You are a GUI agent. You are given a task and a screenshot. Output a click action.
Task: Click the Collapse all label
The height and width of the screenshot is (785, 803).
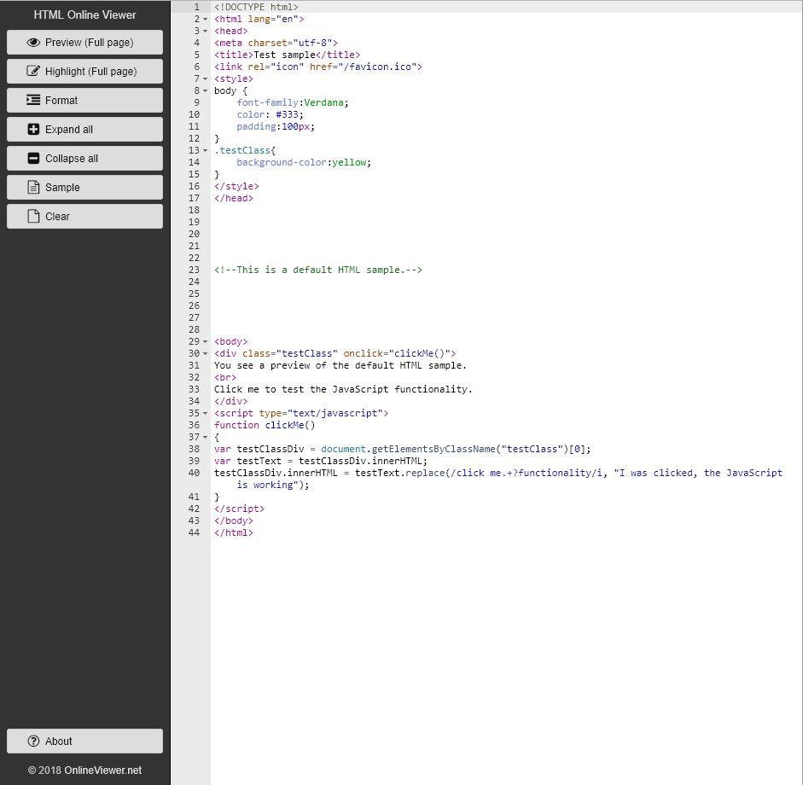(72, 159)
